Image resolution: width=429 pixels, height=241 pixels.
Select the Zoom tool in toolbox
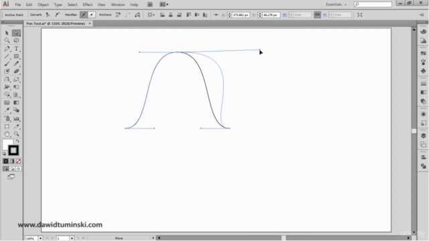point(16,134)
